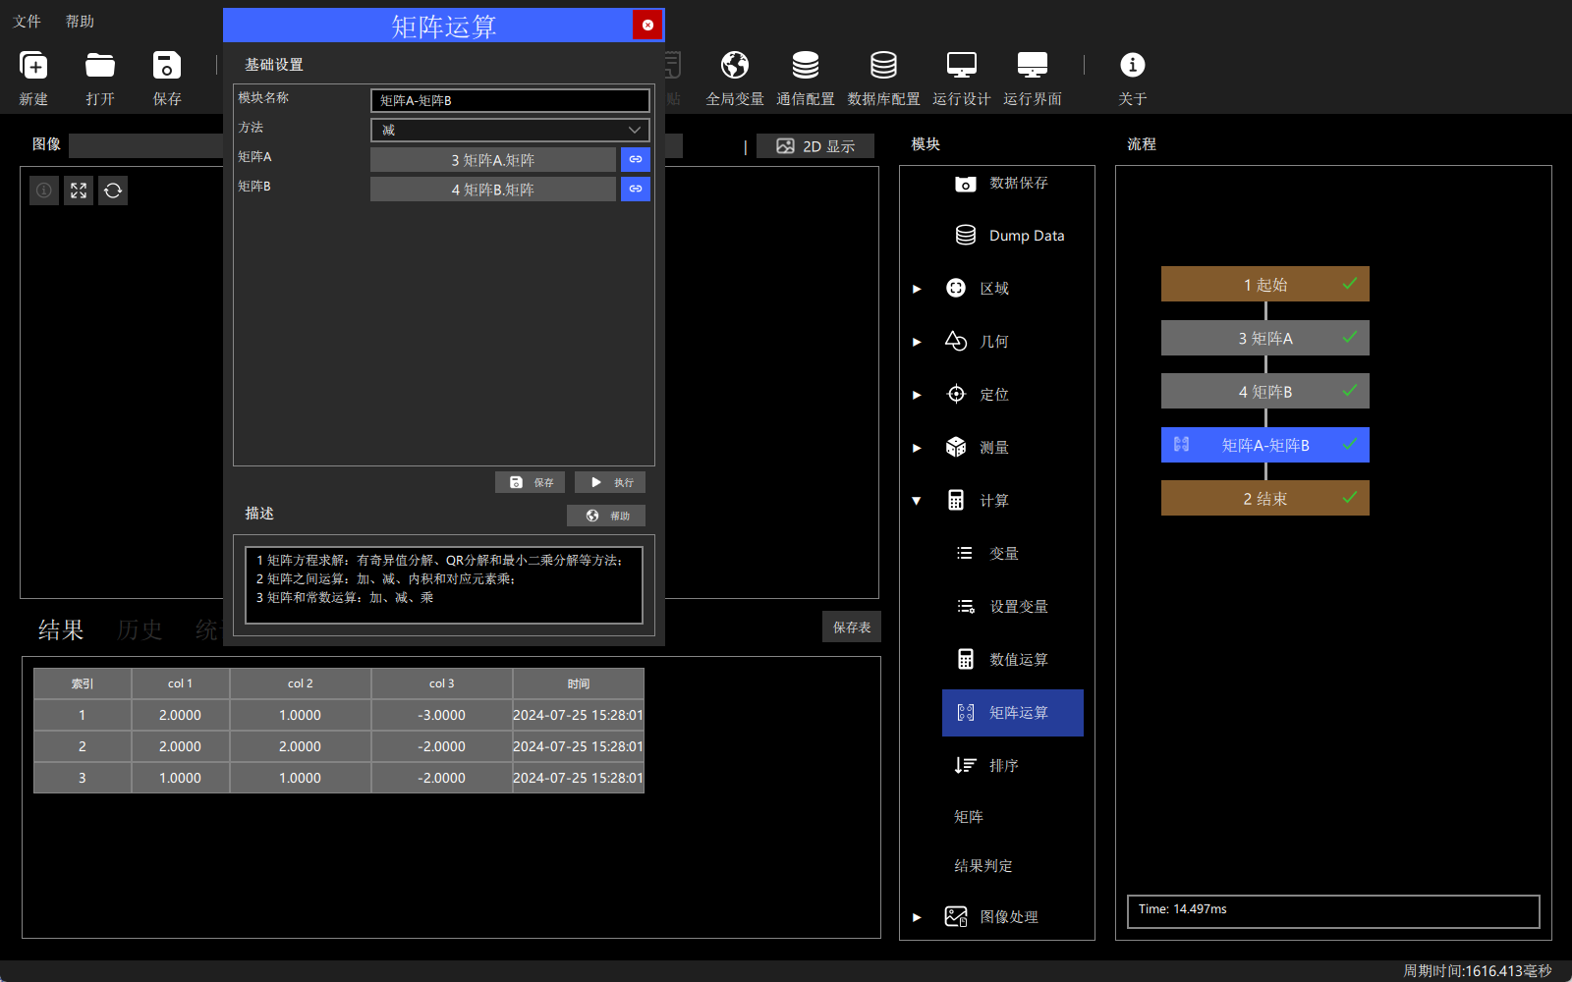
Task: Expand the 区域 module category
Action: [917, 289]
